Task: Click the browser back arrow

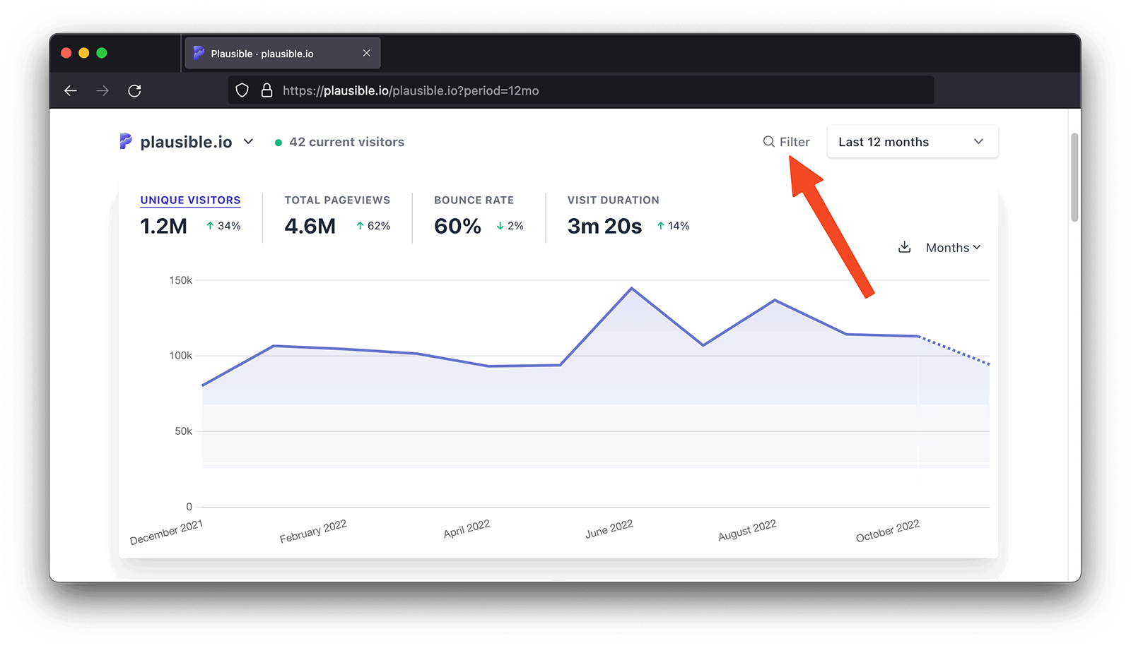Action: click(x=71, y=90)
